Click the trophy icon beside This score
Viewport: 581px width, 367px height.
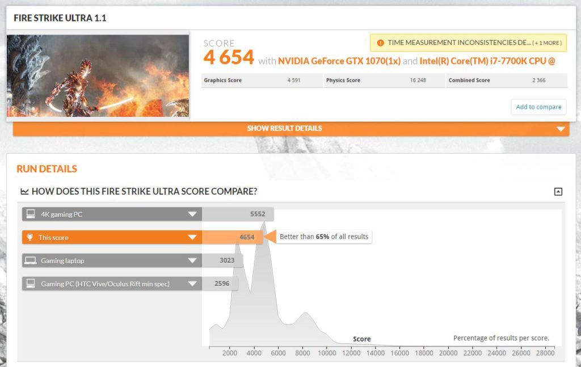(x=30, y=237)
